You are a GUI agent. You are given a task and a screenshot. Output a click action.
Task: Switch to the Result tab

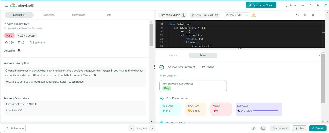point(203,55)
